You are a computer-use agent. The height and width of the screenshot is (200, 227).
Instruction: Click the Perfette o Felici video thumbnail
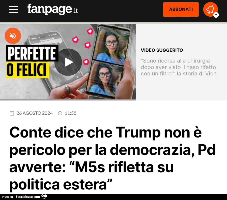point(68,62)
